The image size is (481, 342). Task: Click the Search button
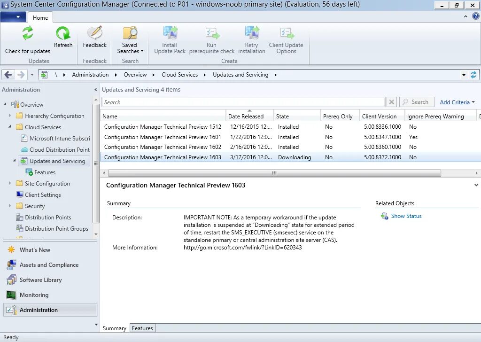pyautogui.click(x=417, y=102)
